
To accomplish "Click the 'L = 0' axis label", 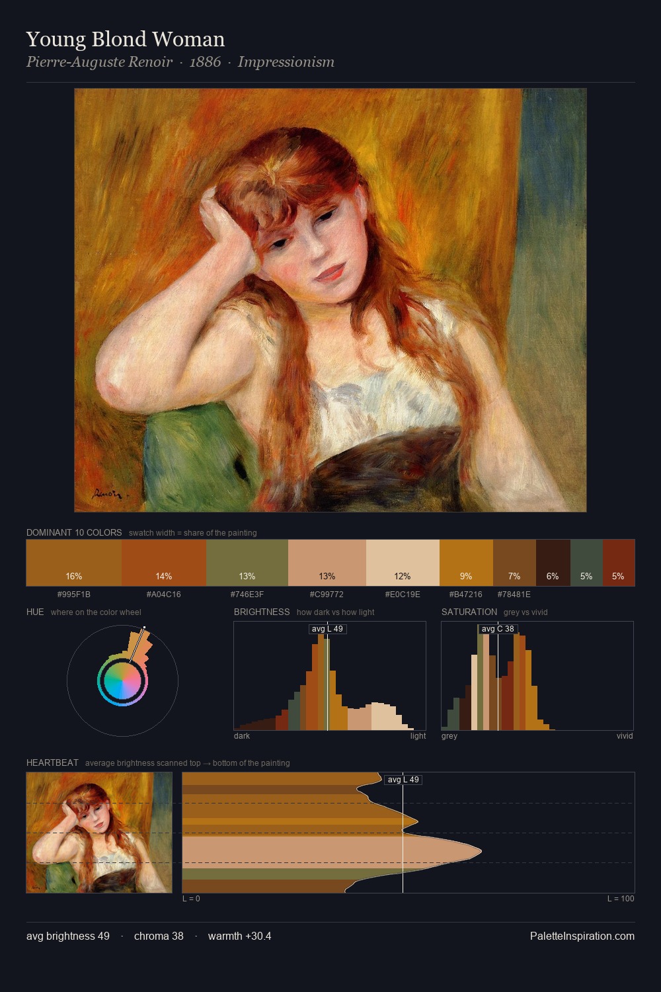I will pos(191,899).
